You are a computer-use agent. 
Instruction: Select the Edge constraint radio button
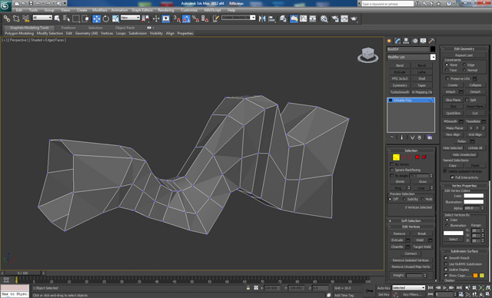tap(464, 65)
